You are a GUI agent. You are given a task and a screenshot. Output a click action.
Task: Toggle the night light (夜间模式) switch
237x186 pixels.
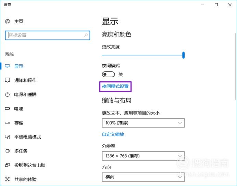pyautogui.click(x=108, y=74)
